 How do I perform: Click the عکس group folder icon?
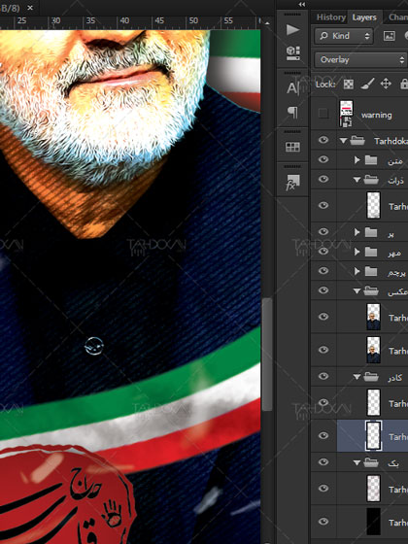(x=371, y=290)
